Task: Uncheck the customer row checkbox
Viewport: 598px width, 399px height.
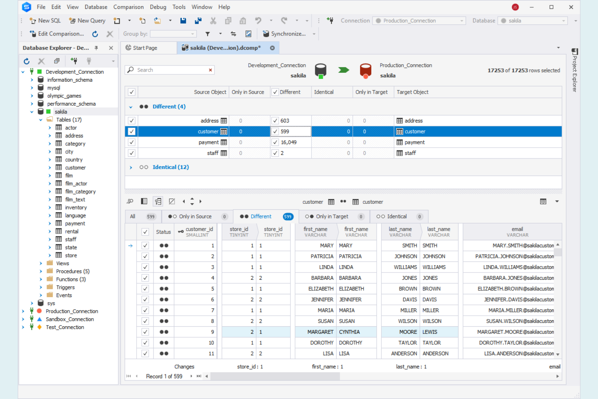Action: 131,131
